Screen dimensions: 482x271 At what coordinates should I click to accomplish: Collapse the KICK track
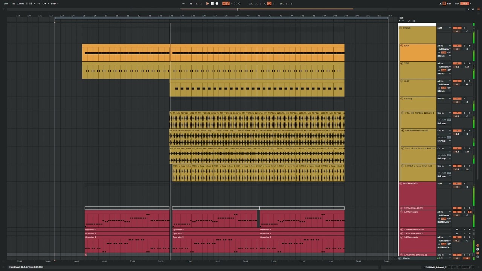point(401,46)
